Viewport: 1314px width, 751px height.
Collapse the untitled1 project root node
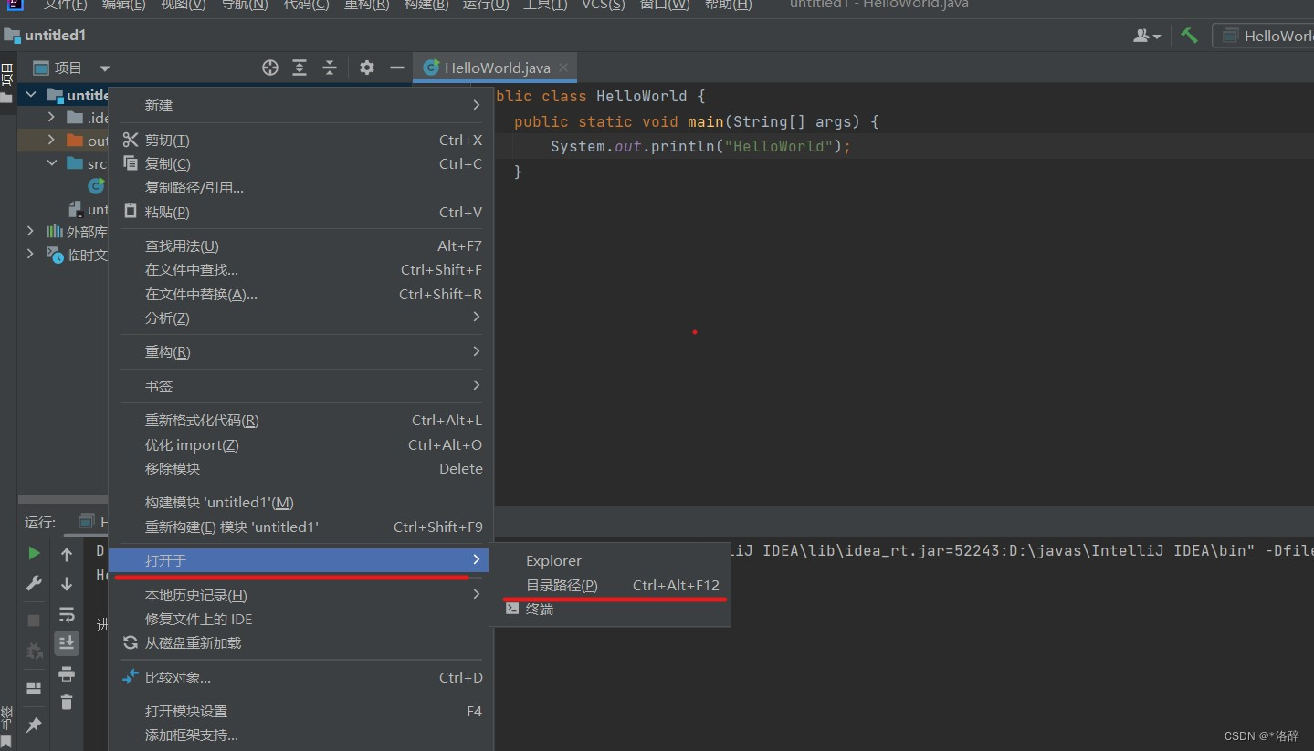31,94
